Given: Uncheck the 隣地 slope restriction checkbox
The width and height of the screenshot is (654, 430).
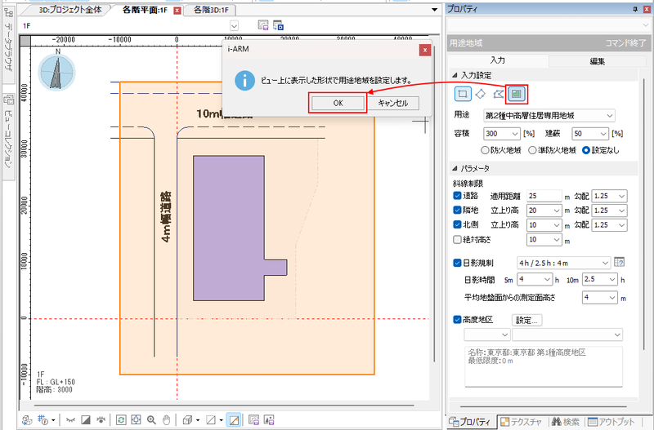Looking at the screenshot, I should click(x=457, y=211).
